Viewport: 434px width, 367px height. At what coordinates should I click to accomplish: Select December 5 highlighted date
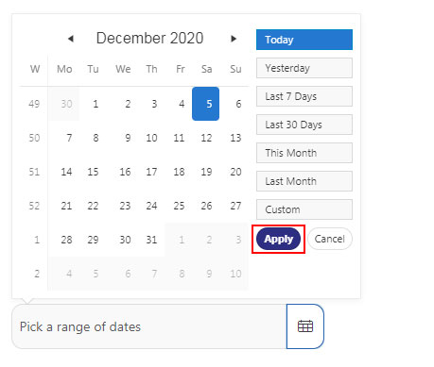tap(205, 104)
